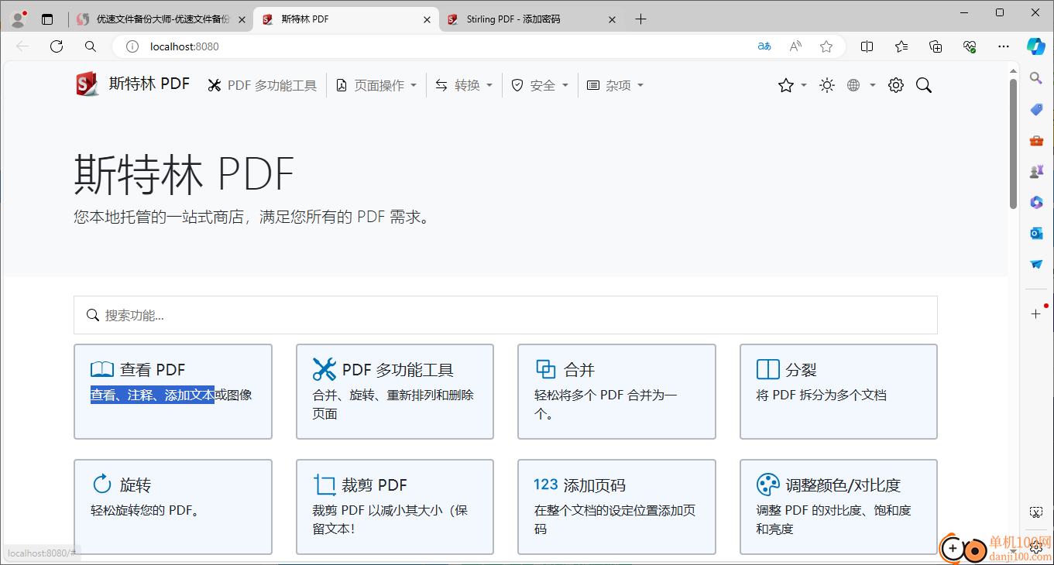
Task: Click the 斯特林 PDF brand title link
Action: (149, 84)
